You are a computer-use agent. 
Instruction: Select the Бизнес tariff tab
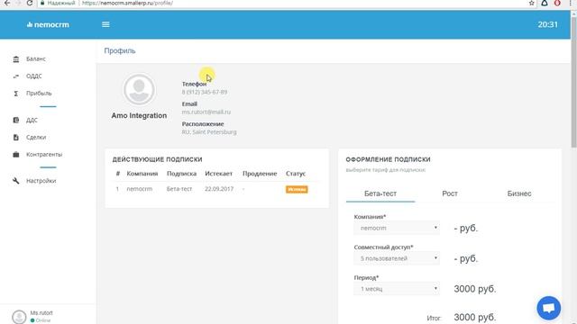click(x=519, y=193)
